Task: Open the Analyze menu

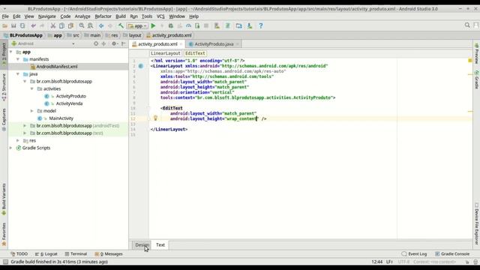Action: coord(82,16)
